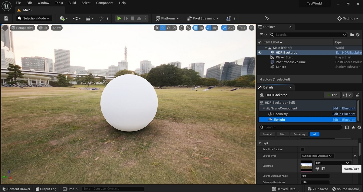This screenshot has width=363, height=192.
Task: Click Edit in Blueprint link for Geometry
Action: (x=344, y=114)
